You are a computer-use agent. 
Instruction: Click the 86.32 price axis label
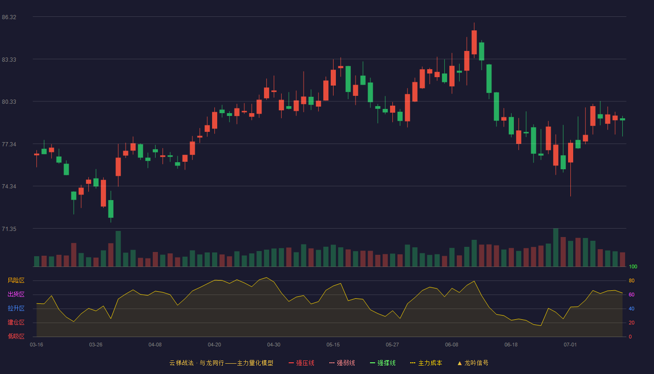point(9,17)
